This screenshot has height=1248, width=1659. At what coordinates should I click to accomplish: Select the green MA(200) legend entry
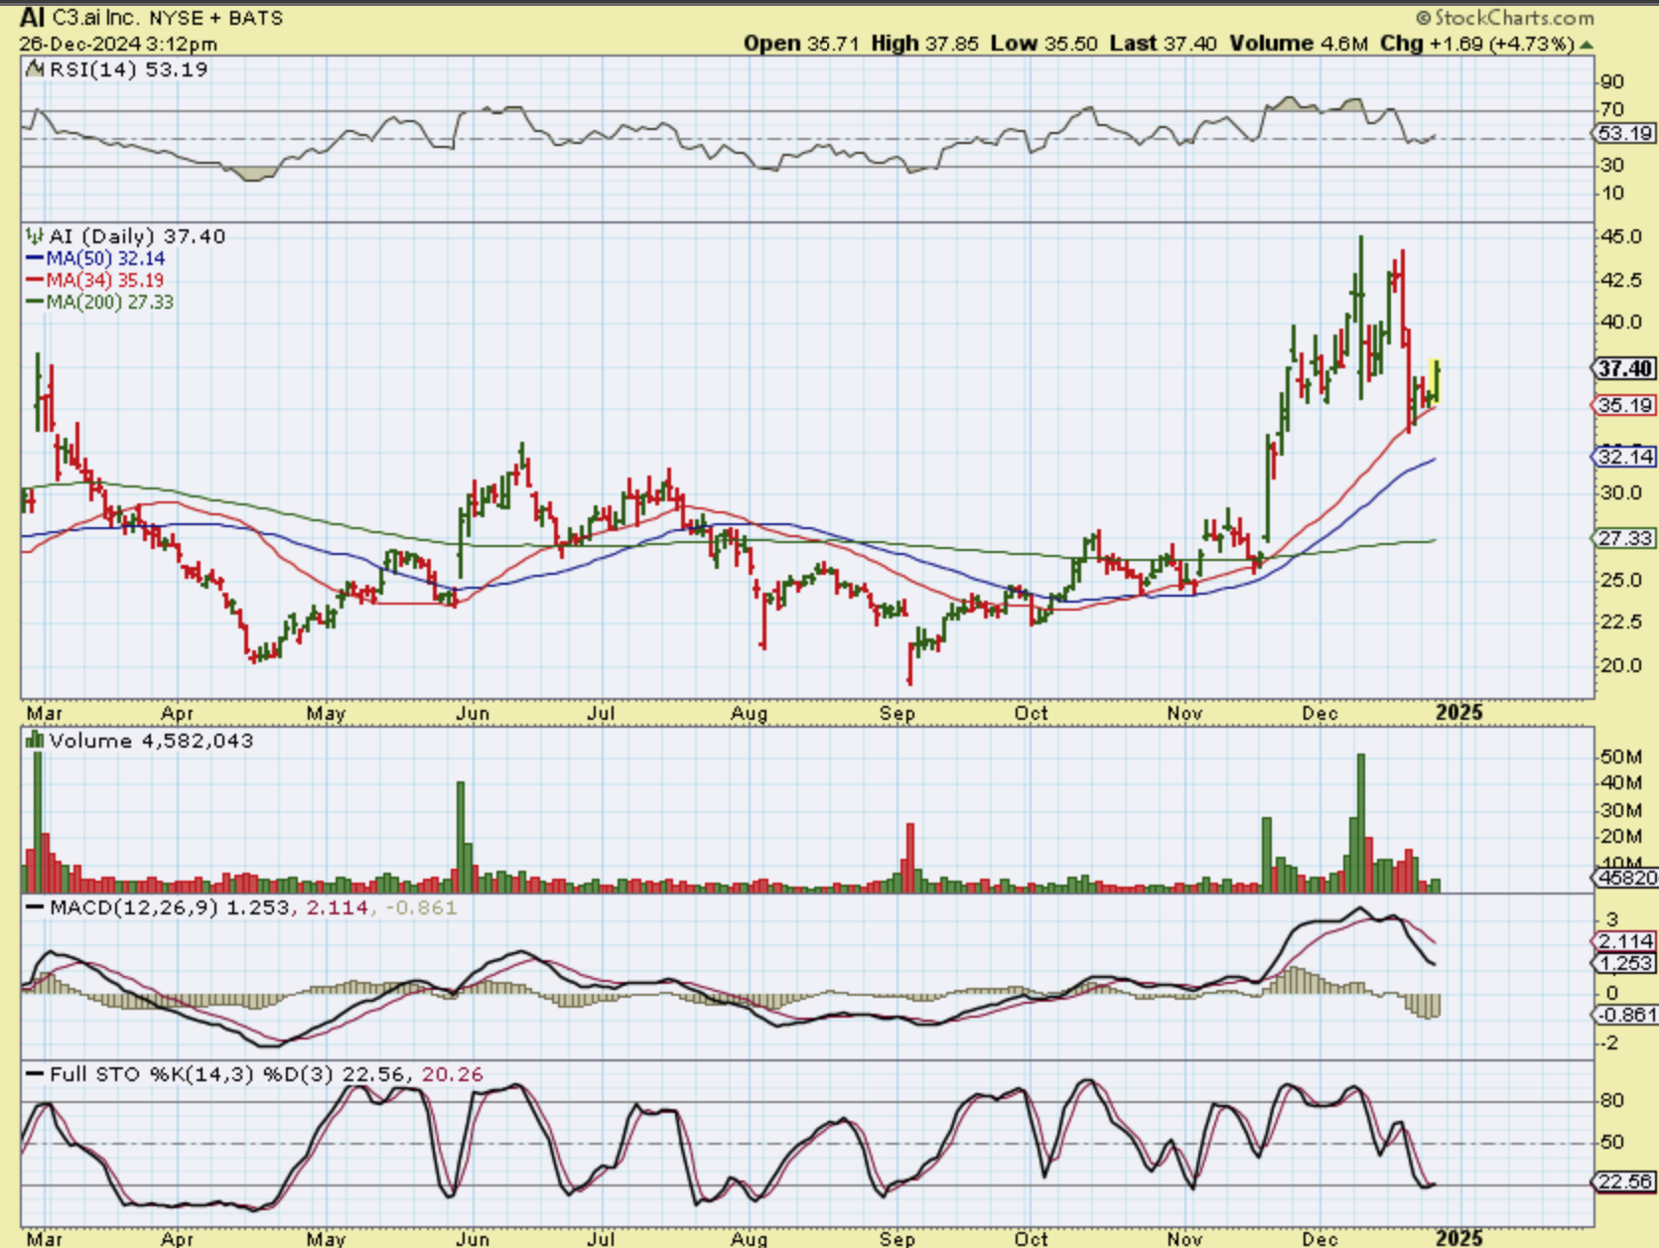point(101,302)
